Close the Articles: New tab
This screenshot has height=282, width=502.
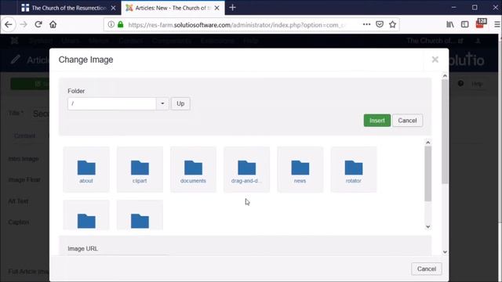[x=216, y=8]
